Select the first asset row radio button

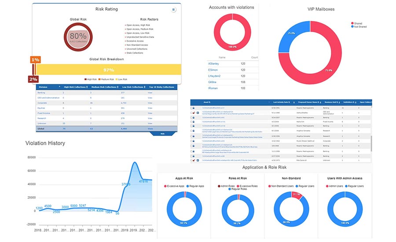coord(191,107)
